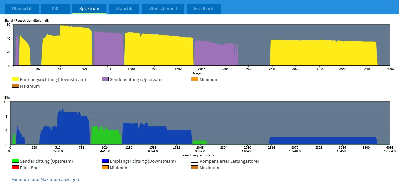Click the 'Signal / Rausch-Verhältnis in dB' label

click(26, 21)
